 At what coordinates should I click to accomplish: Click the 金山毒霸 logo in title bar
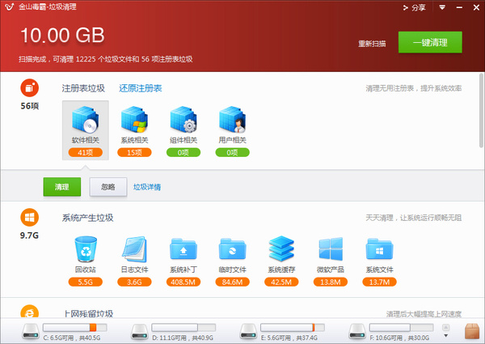(x=9, y=6)
